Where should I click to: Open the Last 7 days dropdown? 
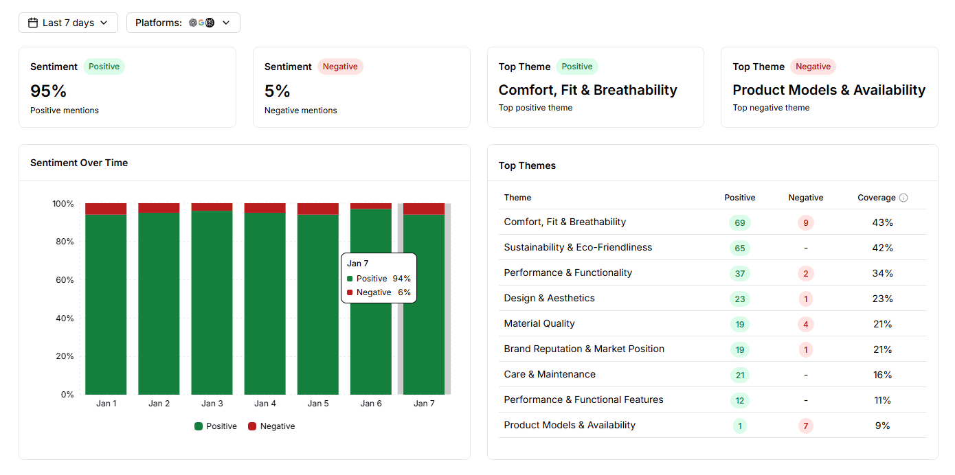68,23
